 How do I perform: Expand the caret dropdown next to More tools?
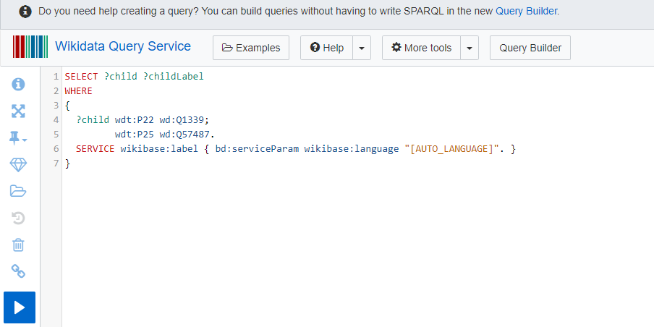[x=470, y=48]
